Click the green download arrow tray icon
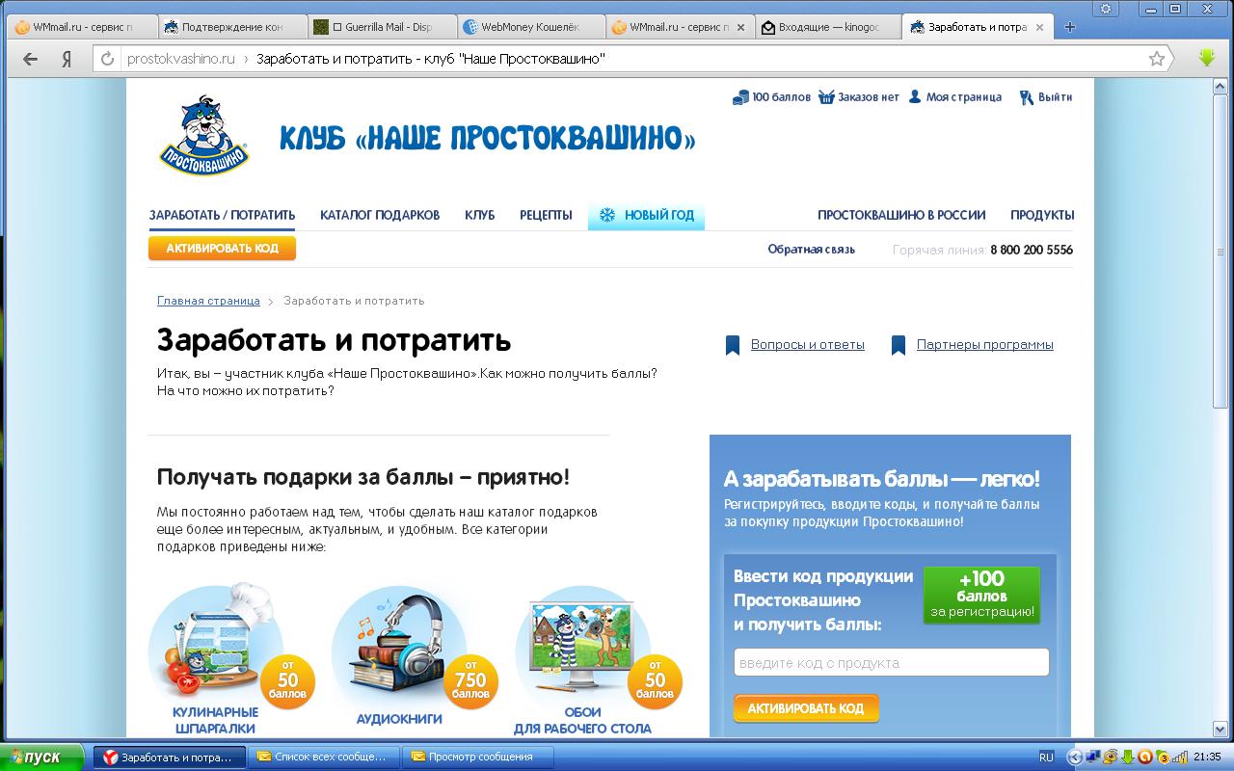1234x771 pixels. [1128, 757]
